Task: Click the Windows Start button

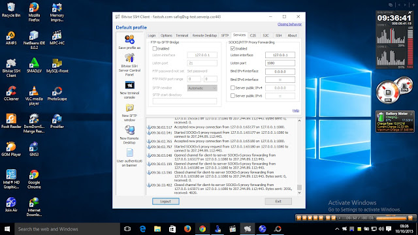Action: coord(7,229)
